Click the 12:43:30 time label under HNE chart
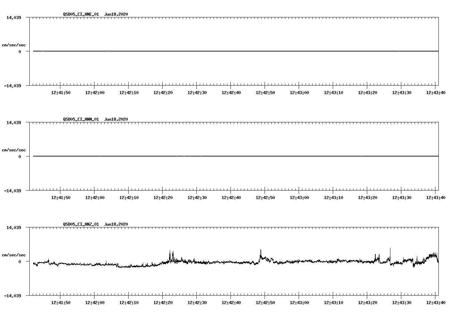 (x=402, y=92)
